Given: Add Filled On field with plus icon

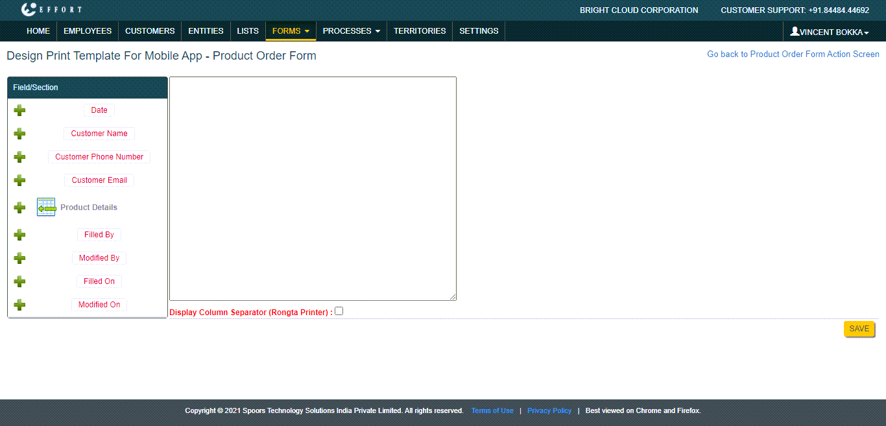Looking at the screenshot, I should (19, 281).
